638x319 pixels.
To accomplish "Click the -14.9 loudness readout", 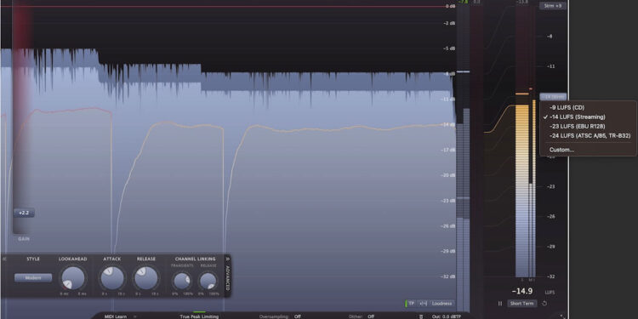I will point(522,291).
